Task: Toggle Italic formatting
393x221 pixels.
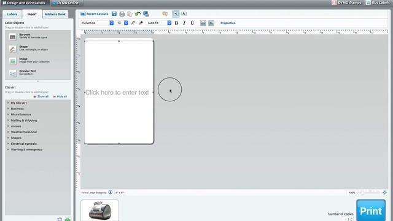Action: point(184,23)
